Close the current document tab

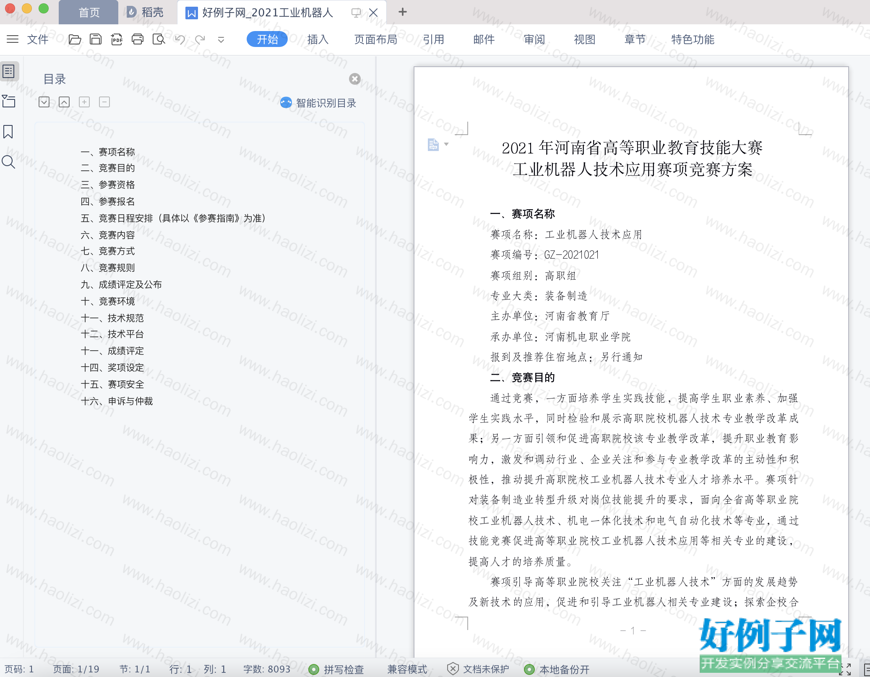coord(373,13)
